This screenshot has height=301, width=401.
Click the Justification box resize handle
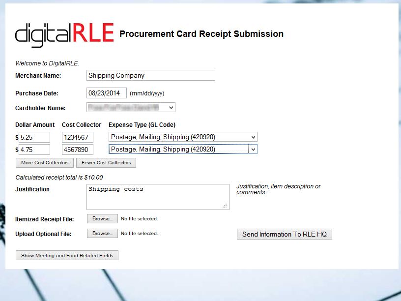225,206
